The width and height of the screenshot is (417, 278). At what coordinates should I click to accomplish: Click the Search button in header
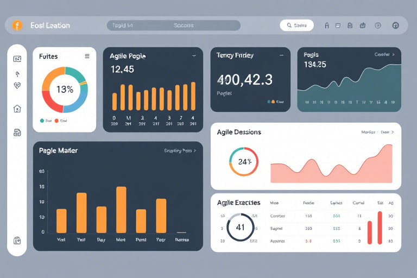click(x=297, y=26)
